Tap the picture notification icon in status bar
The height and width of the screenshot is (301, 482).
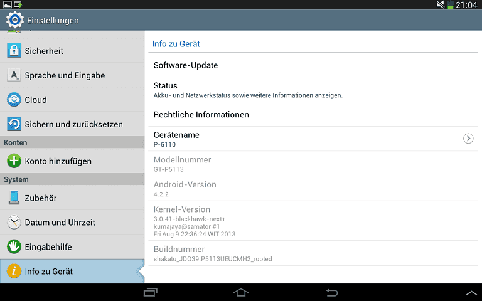point(8,4)
